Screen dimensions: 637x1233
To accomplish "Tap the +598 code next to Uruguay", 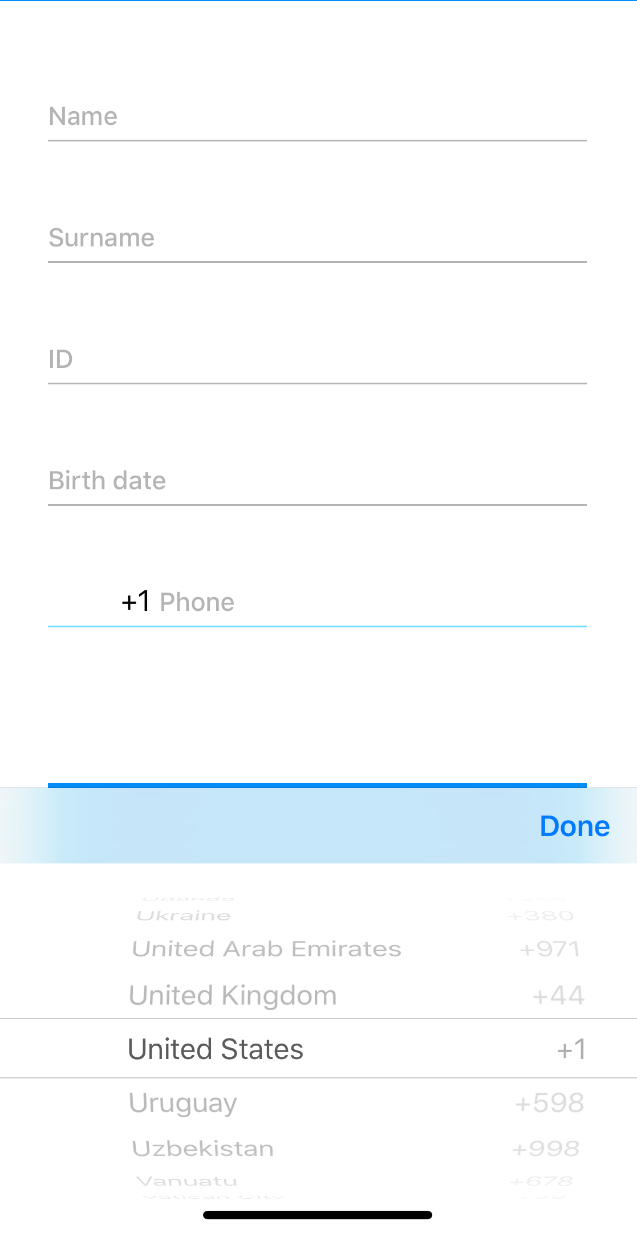I will 549,1102.
